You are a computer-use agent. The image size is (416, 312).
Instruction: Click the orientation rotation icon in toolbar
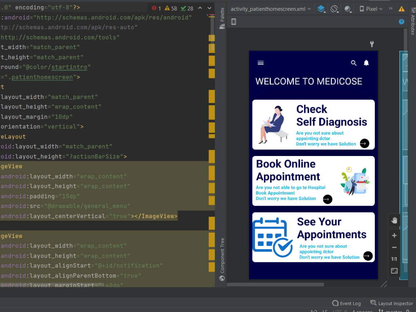[x=334, y=8]
